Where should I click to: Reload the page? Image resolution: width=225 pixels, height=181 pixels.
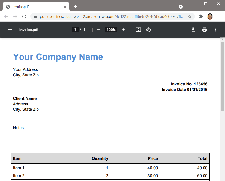(24, 16)
